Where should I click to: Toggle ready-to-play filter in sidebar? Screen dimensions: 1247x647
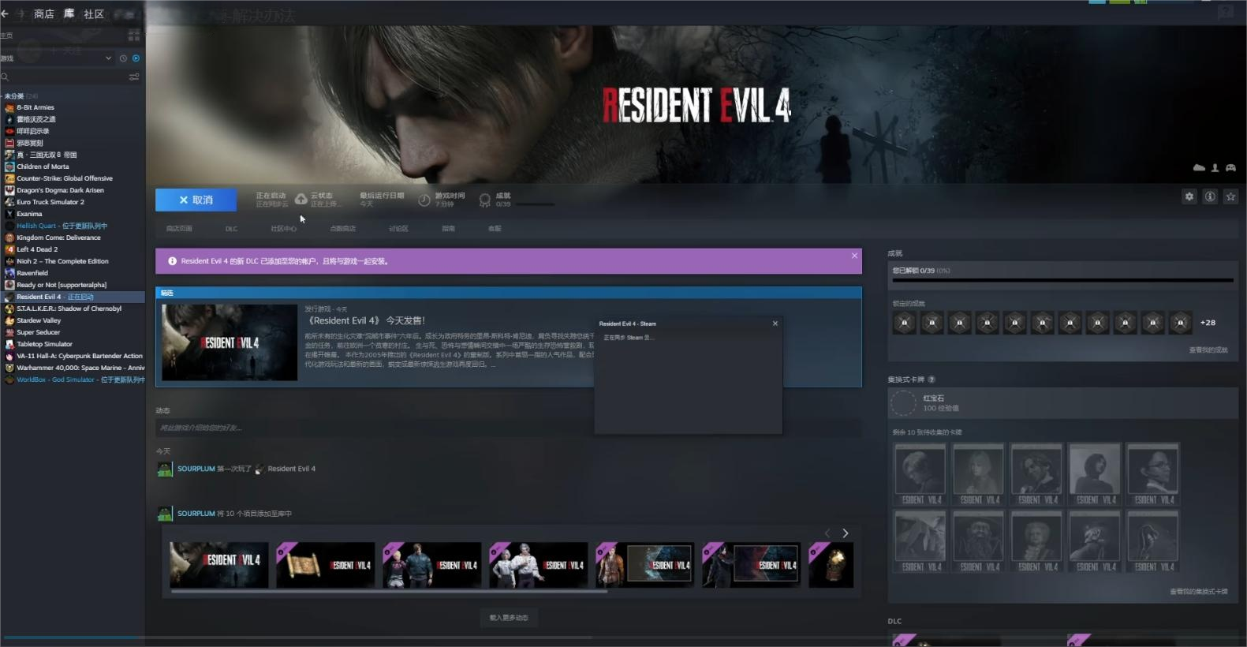tap(136, 58)
